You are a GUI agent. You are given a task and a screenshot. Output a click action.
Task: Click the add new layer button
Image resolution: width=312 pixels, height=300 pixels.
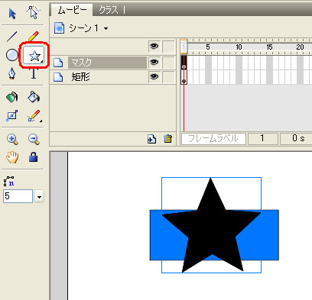point(151,139)
